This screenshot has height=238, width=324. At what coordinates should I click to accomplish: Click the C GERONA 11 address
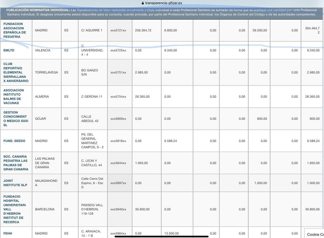click(92, 97)
